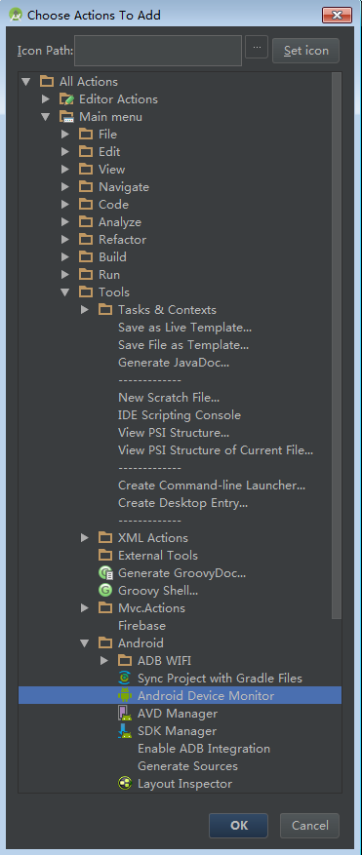Screen dimensions: 362x855
Task: Select Create Command-line Launcher... action
Action: click(x=212, y=486)
